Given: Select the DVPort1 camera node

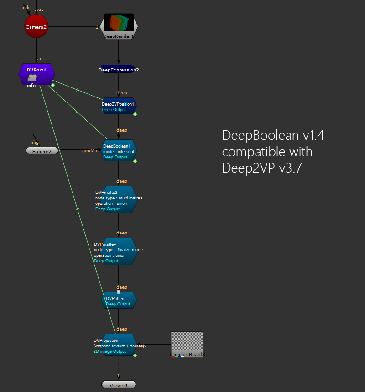Looking at the screenshot, I should tap(36, 74).
